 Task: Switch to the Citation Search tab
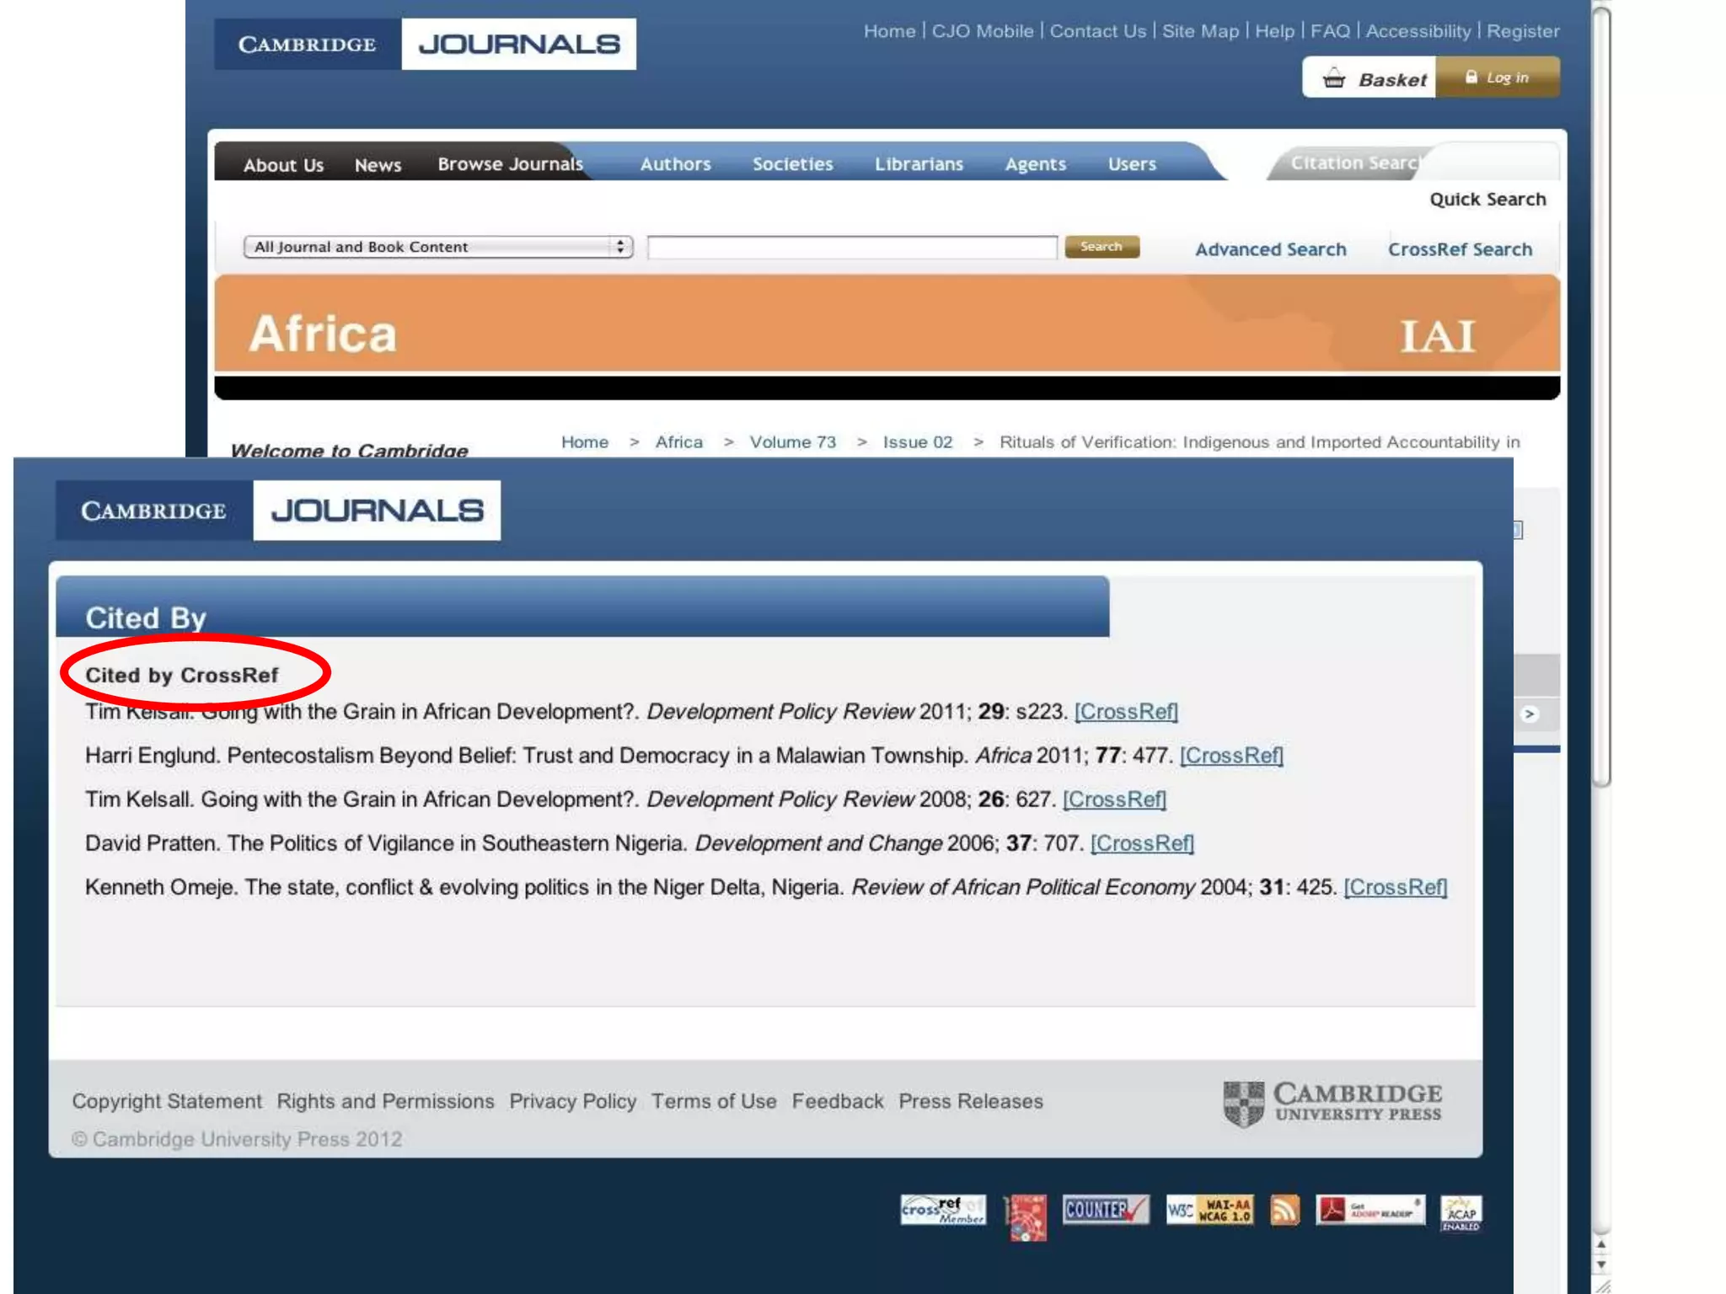tap(1353, 163)
